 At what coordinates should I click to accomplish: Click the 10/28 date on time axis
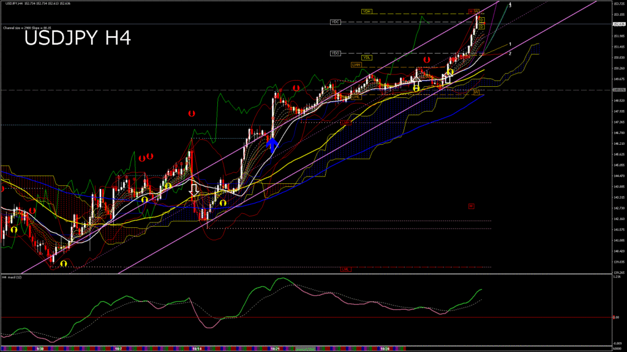tap(385, 349)
